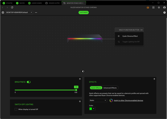
Task: Click the profile icon beside the profile dropdown
Action: point(3,12)
